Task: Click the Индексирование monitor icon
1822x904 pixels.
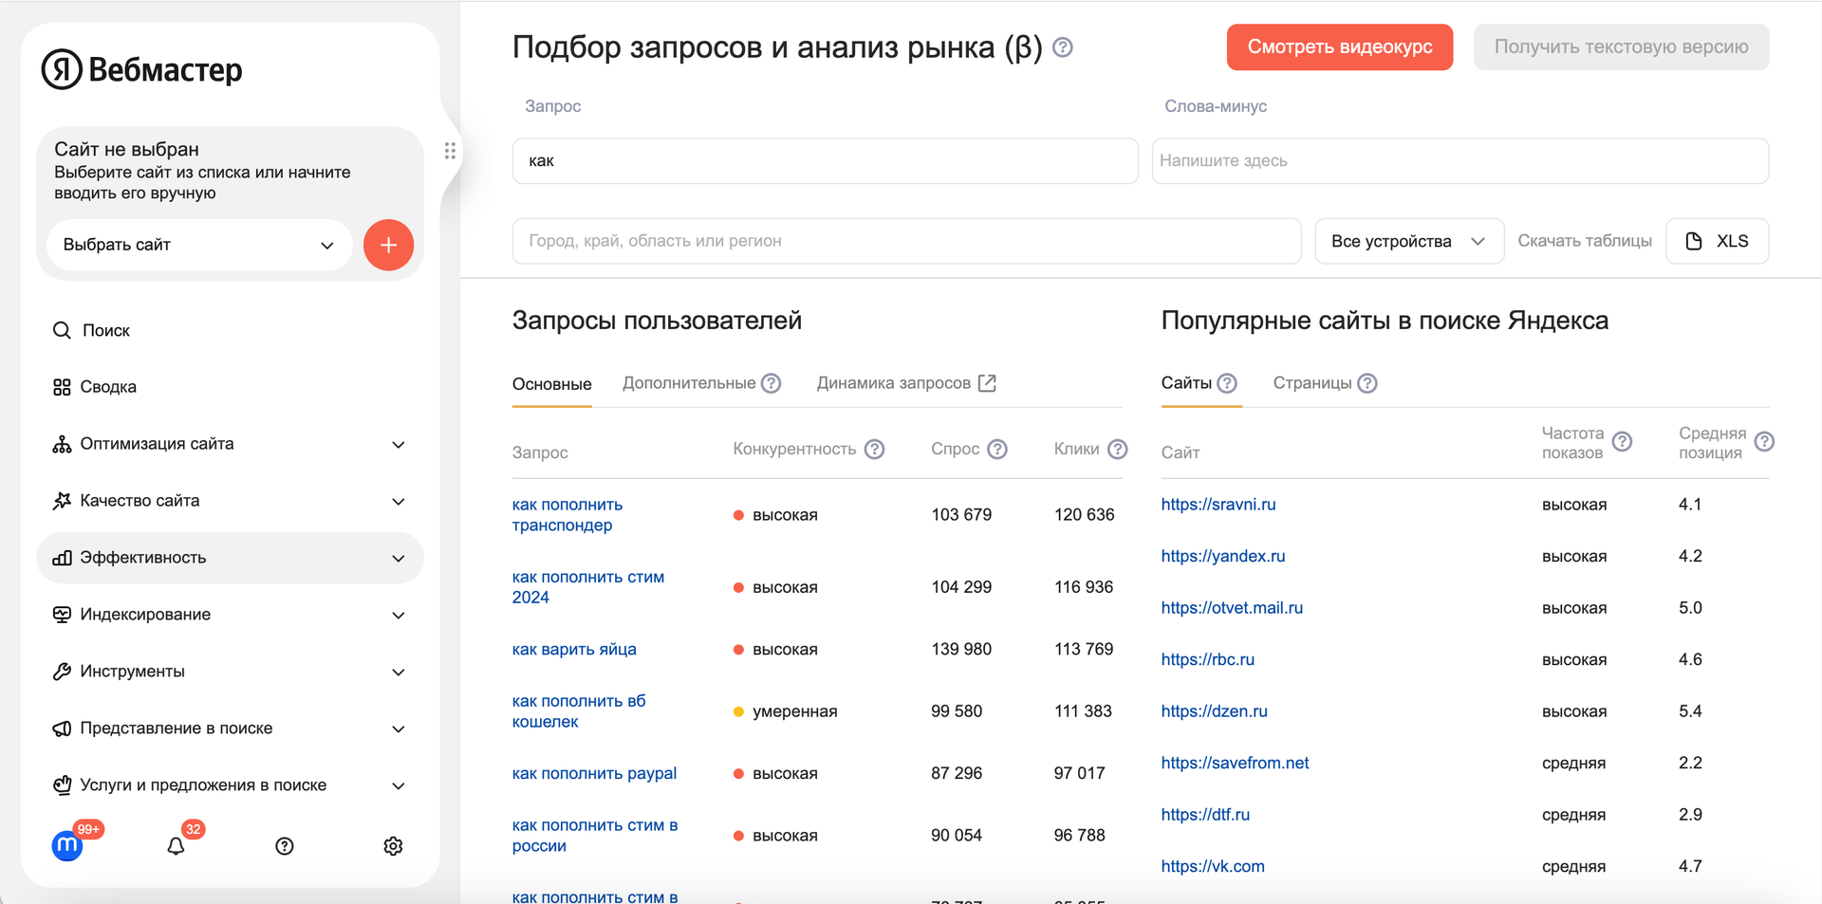Action: point(62,615)
